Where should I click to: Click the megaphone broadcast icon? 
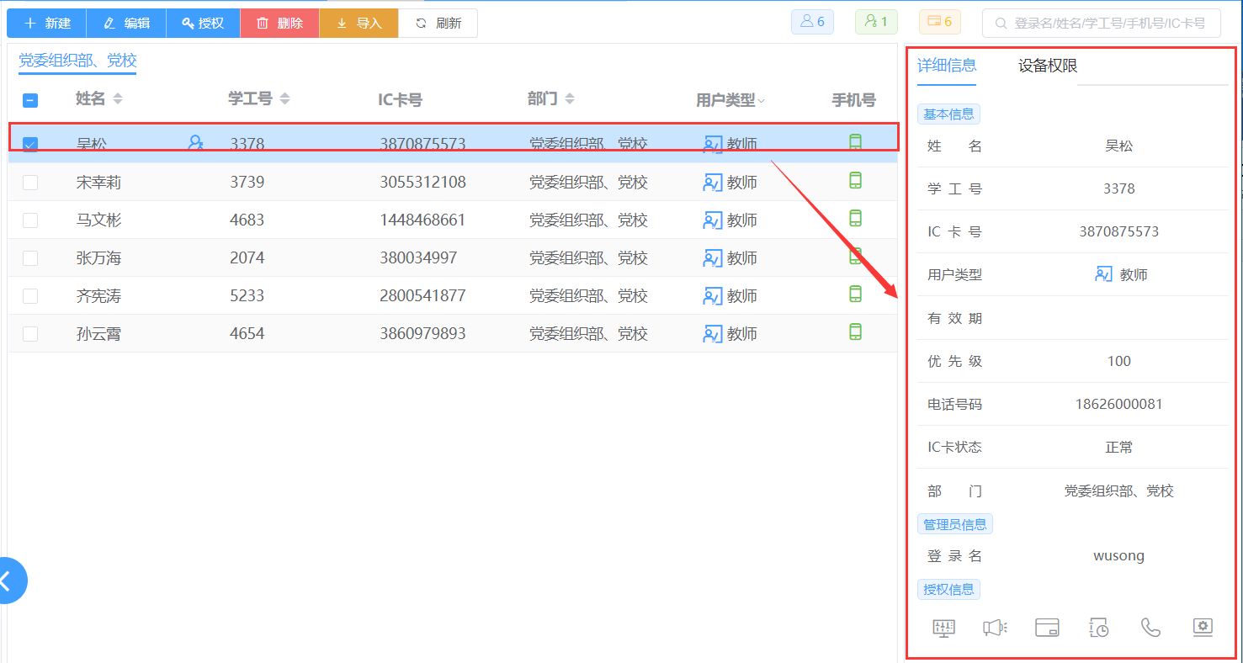point(995,628)
